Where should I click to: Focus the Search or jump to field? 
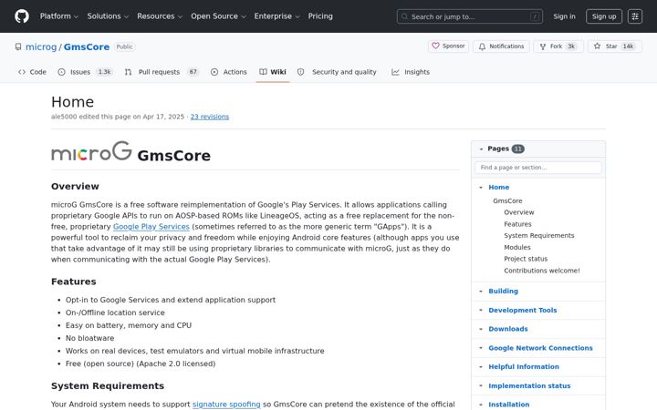[470, 16]
